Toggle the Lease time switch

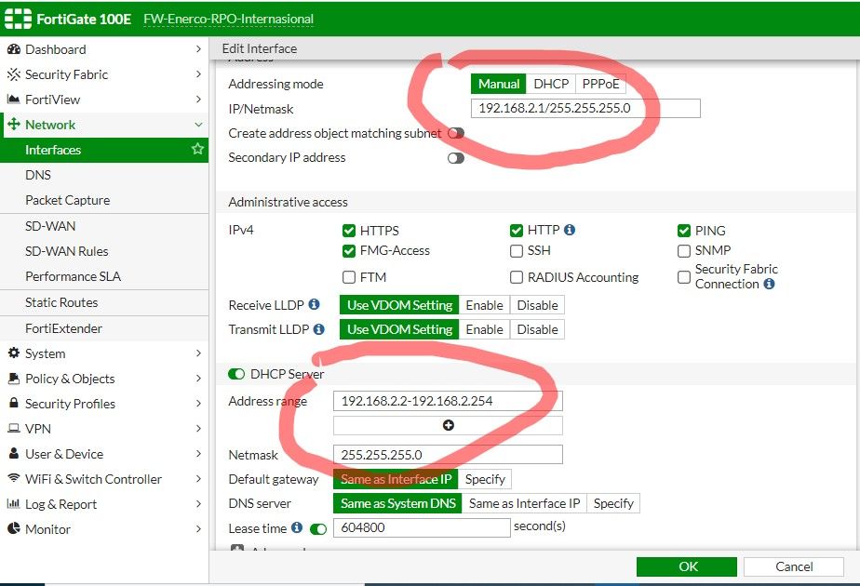point(318,529)
